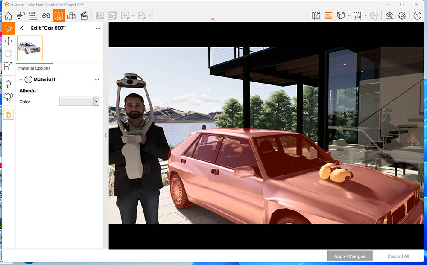Open dropdown arrow beside the wings icon

pos(366,16)
